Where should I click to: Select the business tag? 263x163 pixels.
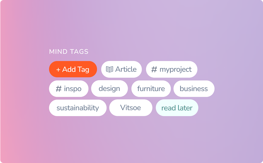pyautogui.click(x=193, y=89)
